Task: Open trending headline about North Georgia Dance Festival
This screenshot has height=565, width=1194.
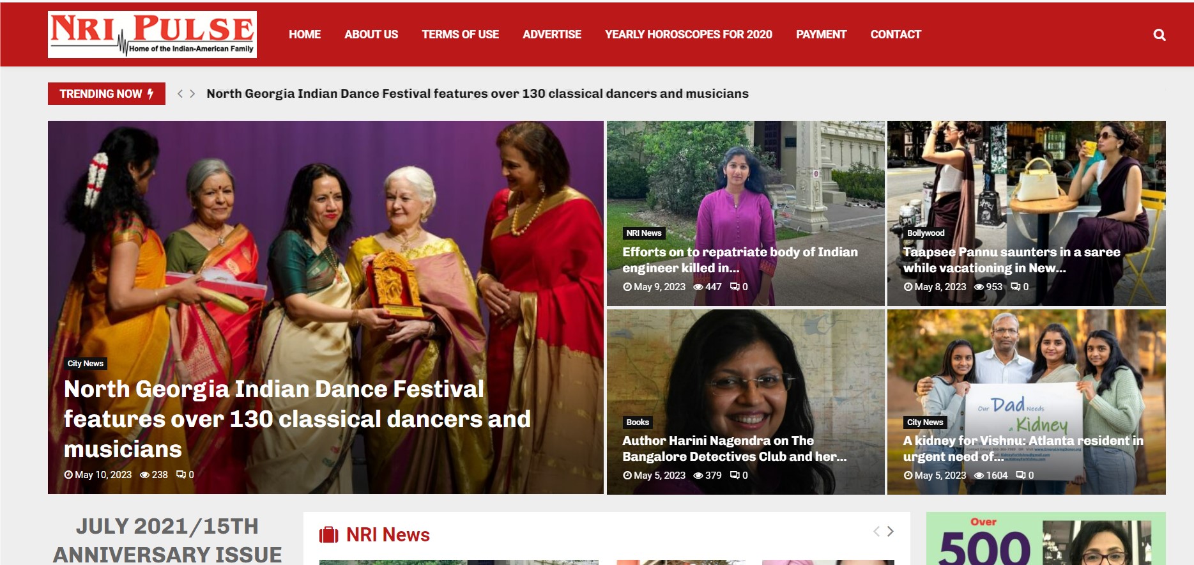Action: click(x=477, y=94)
